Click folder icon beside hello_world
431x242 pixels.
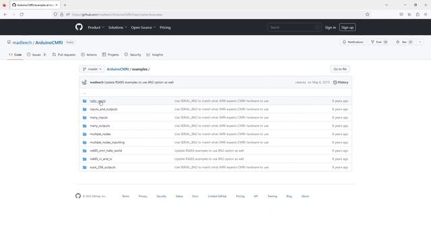pos(85,101)
